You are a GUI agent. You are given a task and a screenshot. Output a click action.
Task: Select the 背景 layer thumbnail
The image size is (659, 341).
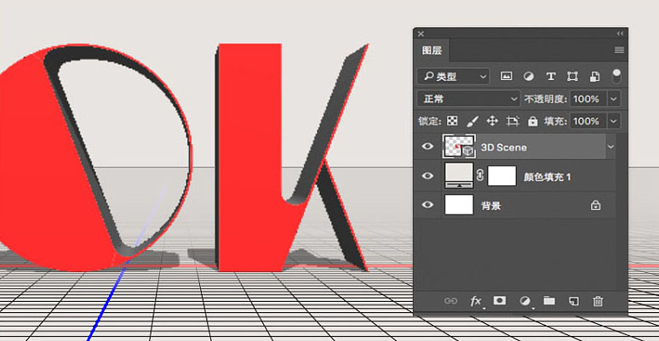(x=459, y=205)
